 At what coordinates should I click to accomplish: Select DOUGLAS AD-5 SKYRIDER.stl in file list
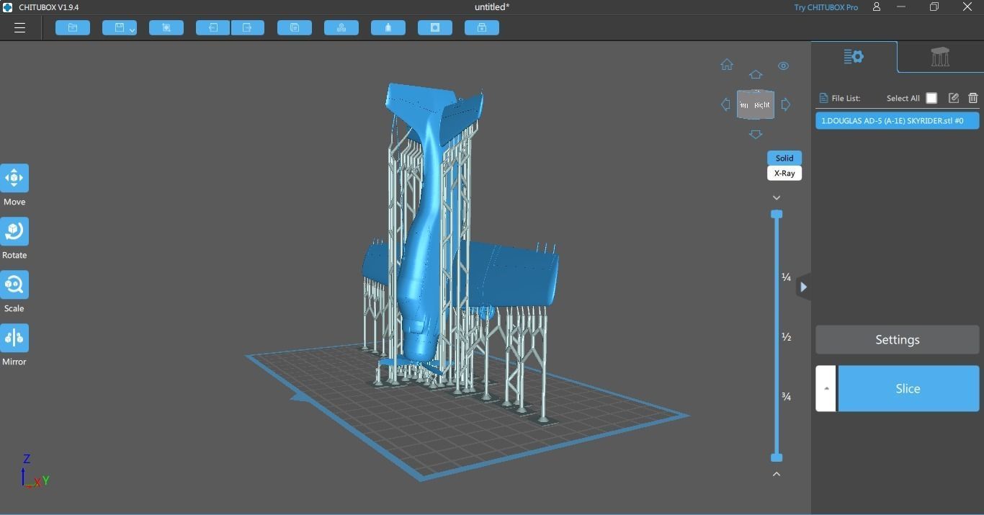coord(897,121)
